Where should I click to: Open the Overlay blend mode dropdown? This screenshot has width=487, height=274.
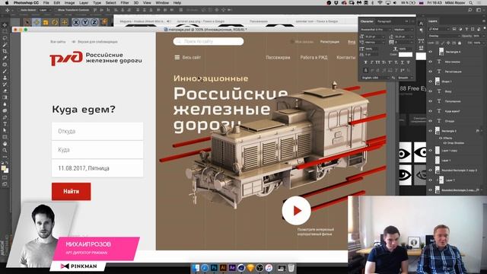tap(443, 36)
